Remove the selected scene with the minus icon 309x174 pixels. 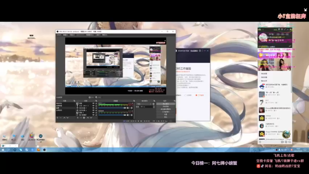(x=61, y=118)
